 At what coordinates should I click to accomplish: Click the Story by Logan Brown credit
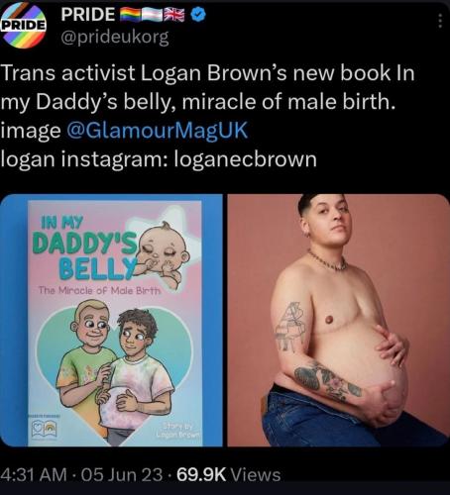[178, 430]
